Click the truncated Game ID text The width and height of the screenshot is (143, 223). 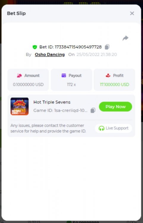[60, 110]
